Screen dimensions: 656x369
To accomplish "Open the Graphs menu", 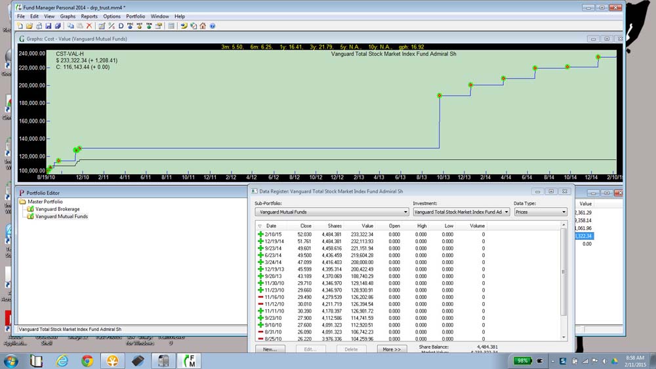I will [68, 16].
